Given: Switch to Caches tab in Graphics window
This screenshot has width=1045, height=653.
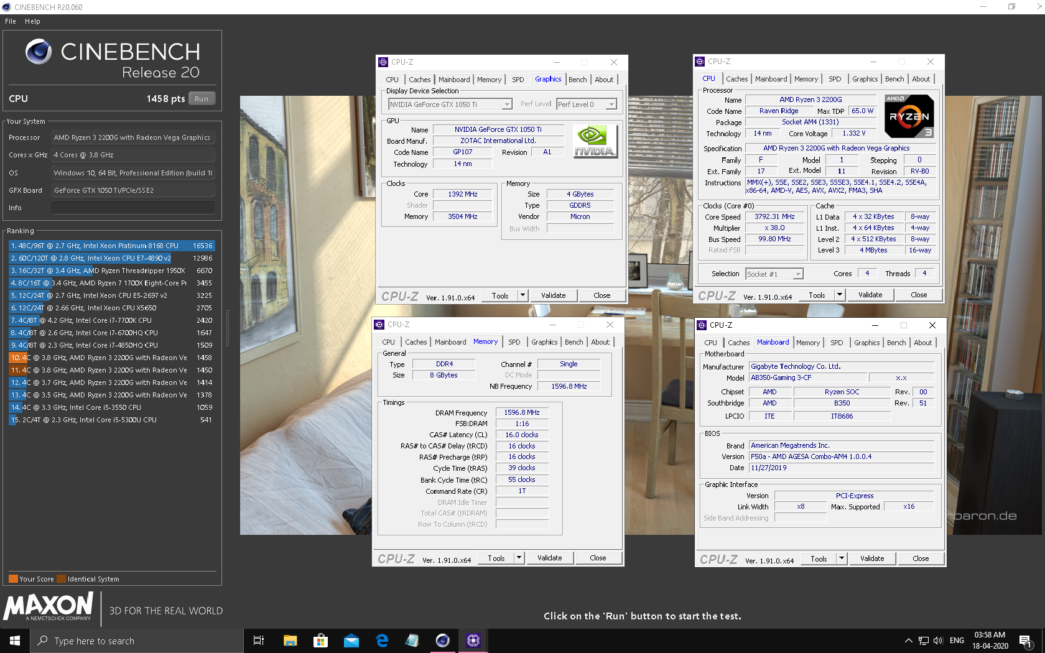Looking at the screenshot, I should 419,80.
